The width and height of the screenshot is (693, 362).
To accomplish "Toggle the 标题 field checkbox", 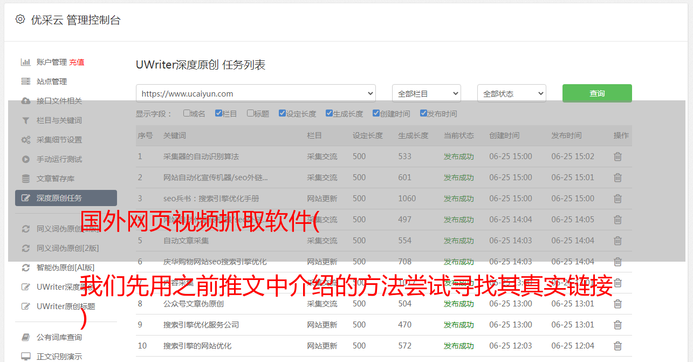I will (250, 113).
